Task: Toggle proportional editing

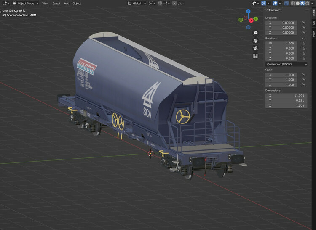Action: pos(174,3)
